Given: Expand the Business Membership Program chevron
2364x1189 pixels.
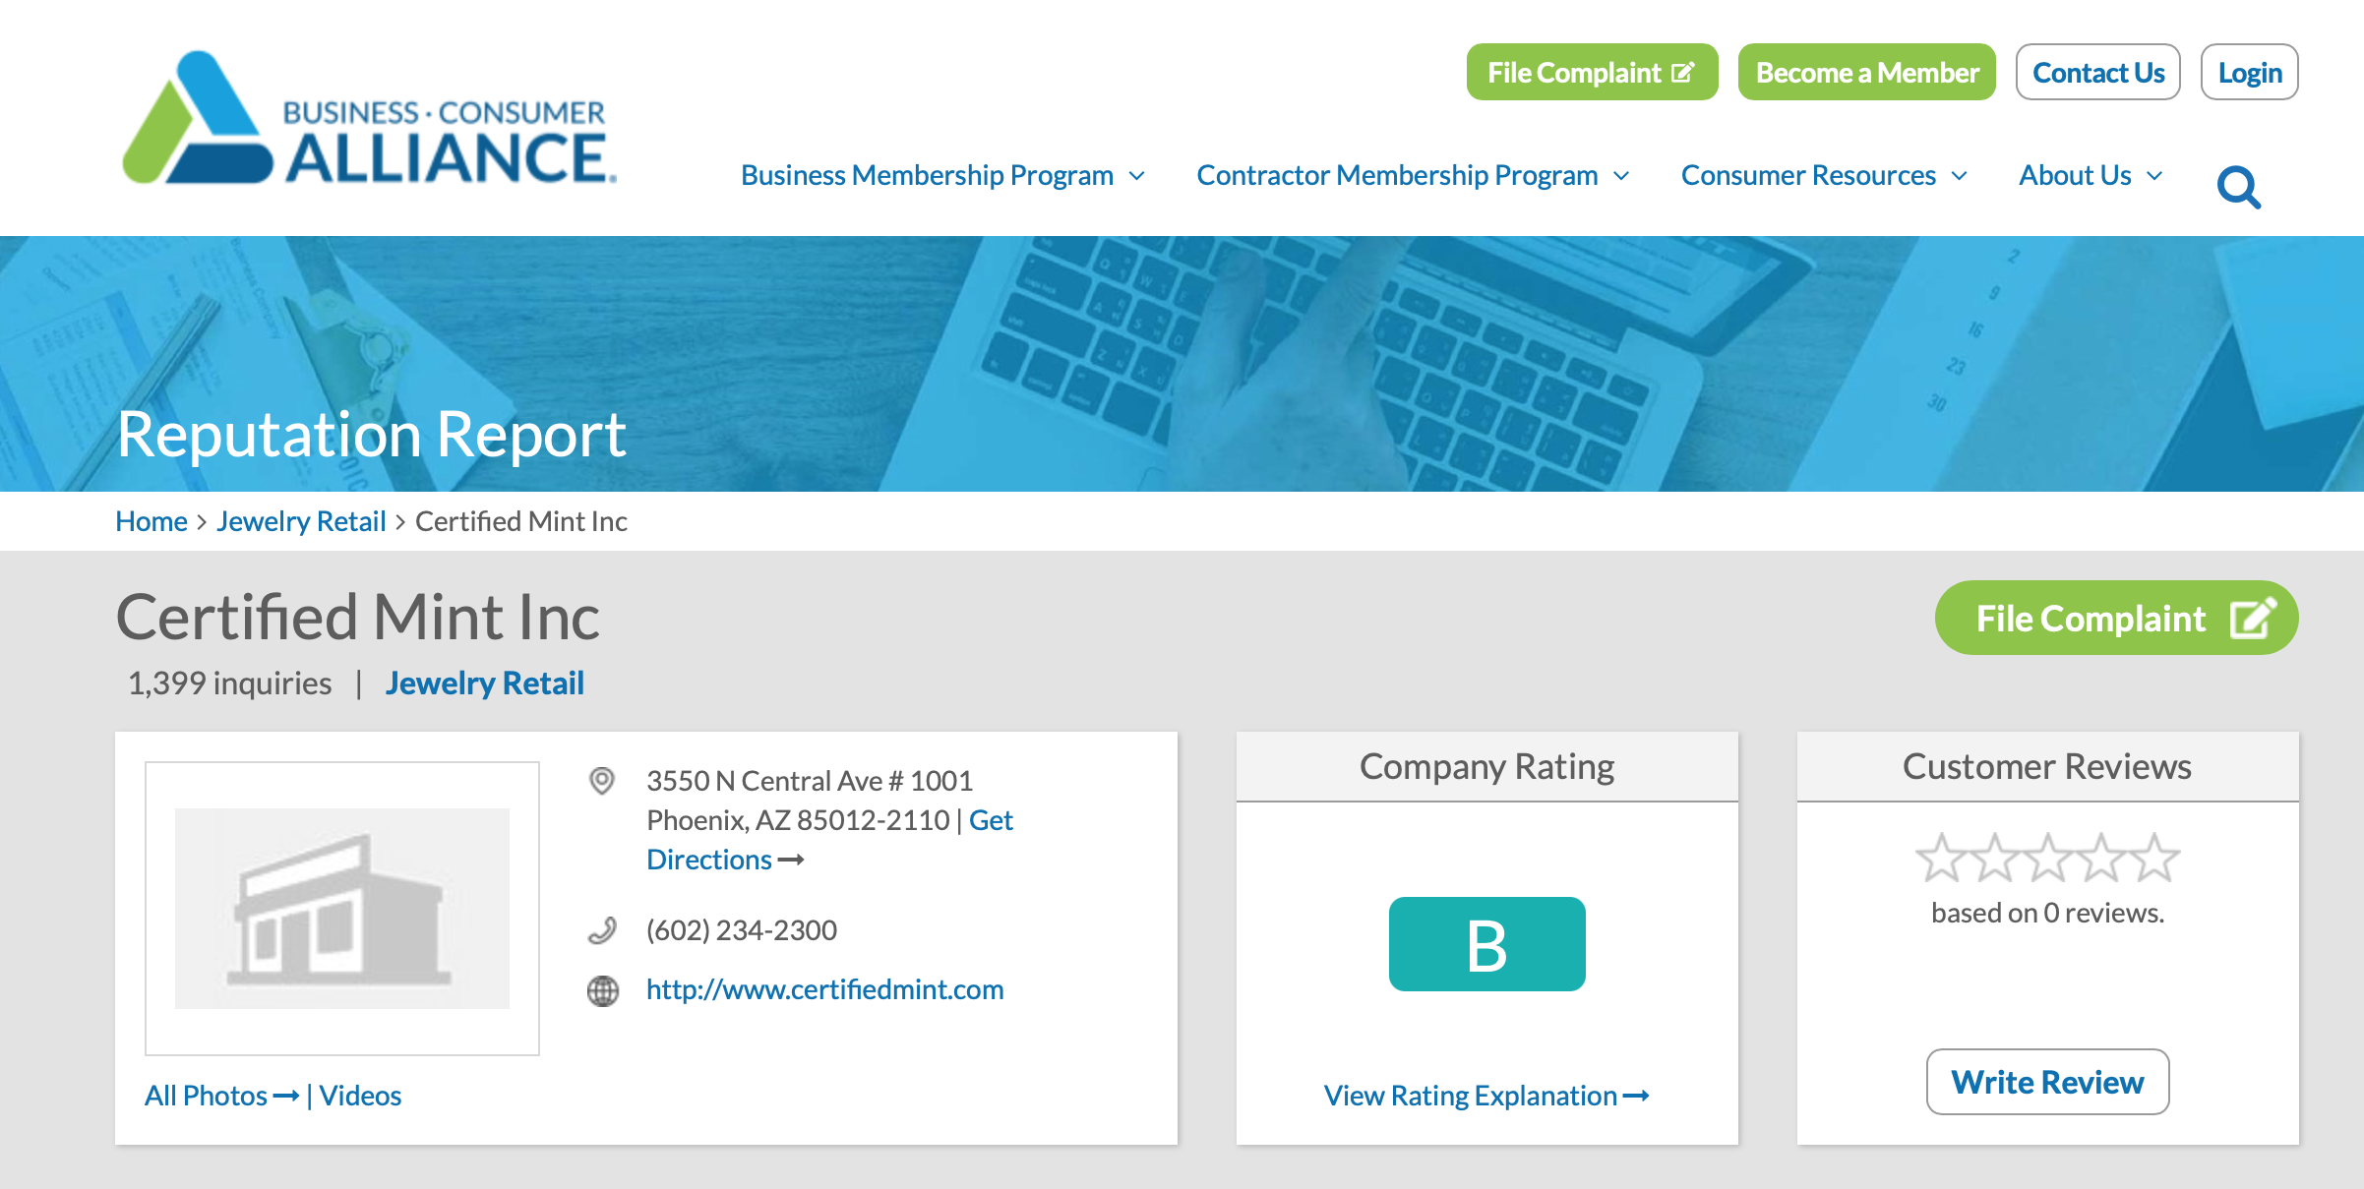Looking at the screenshot, I should [1137, 176].
